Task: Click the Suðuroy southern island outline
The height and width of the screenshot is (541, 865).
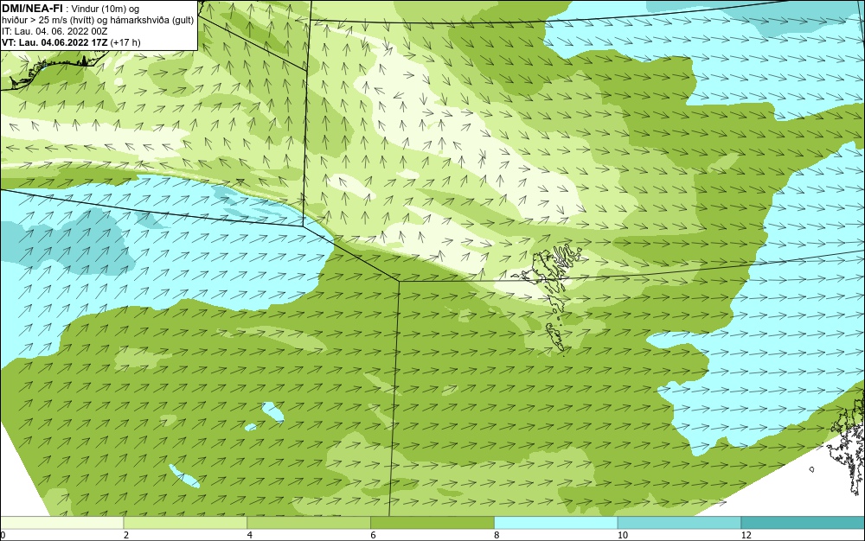Action: point(555,337)
